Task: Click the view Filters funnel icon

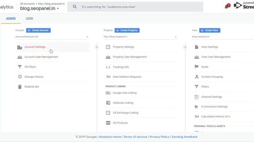Action: click(x=196, y=87)
